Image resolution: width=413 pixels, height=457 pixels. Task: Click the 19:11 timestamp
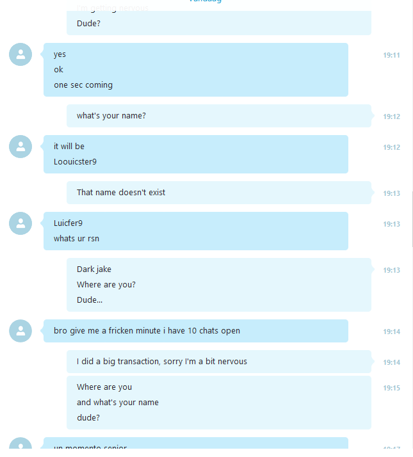391,56
